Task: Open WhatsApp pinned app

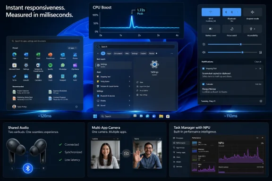Action: point(63,65)
